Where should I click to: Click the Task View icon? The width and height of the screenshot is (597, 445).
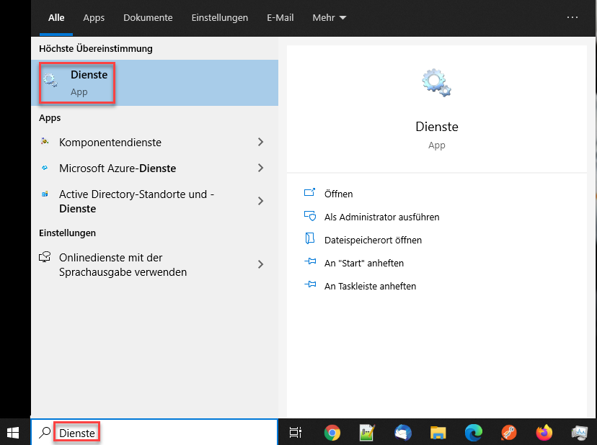(295, 432)
